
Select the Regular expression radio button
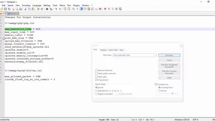[96, 94]
